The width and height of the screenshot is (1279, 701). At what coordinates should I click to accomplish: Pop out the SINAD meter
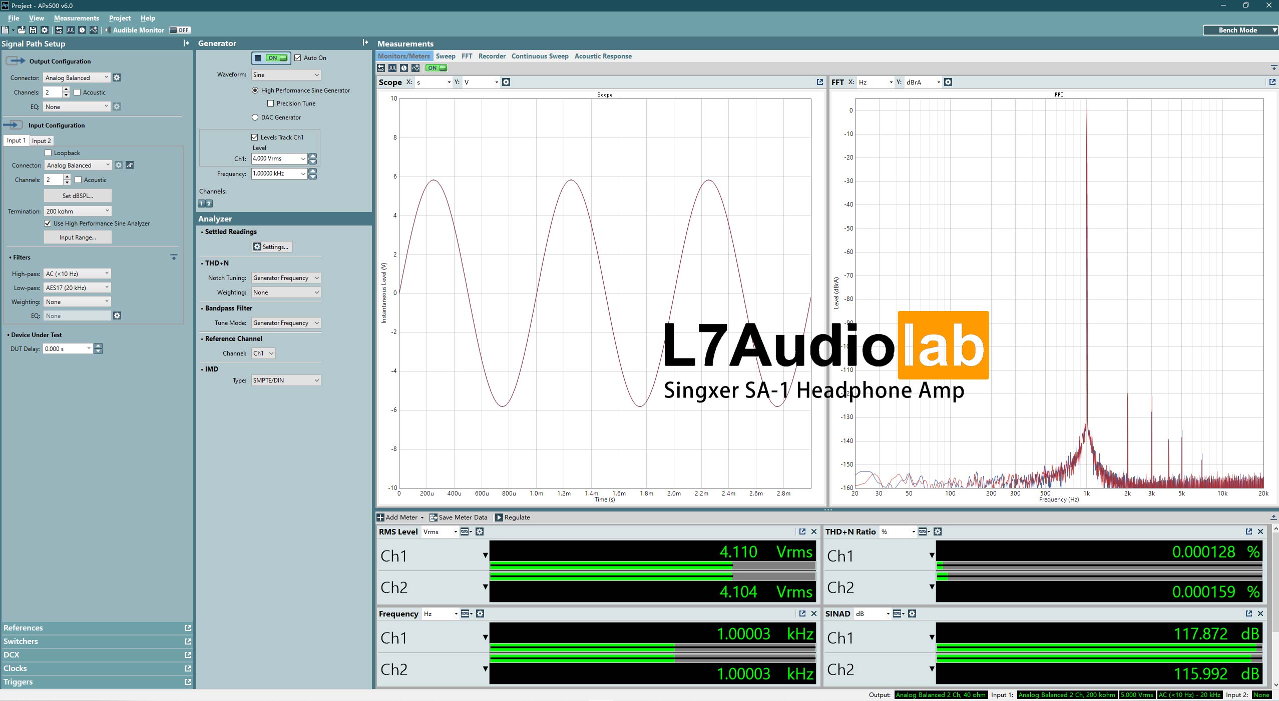[1248, 613]
